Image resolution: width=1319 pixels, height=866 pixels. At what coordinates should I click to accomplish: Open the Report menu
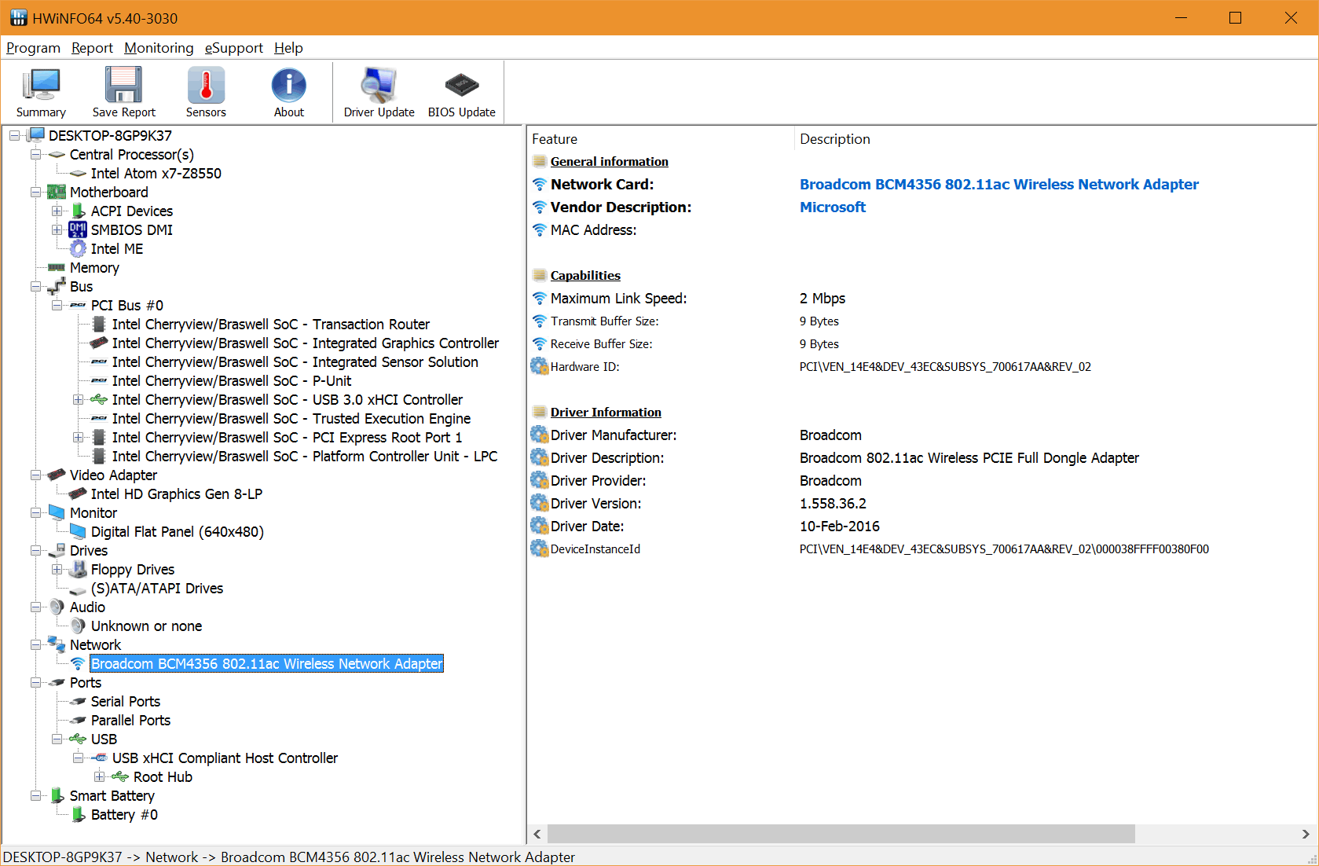point(92,48)
